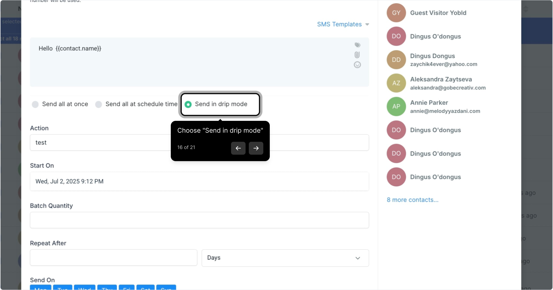
Task: Open the Start On date picker field
Action: tap(199, 182)
